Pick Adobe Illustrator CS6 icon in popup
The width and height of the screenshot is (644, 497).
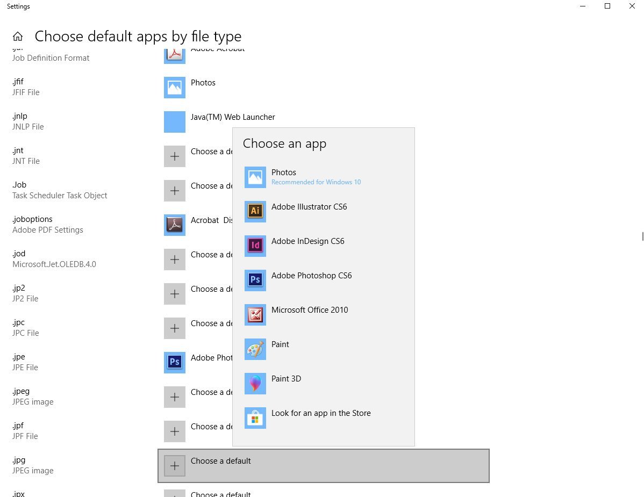255,212
